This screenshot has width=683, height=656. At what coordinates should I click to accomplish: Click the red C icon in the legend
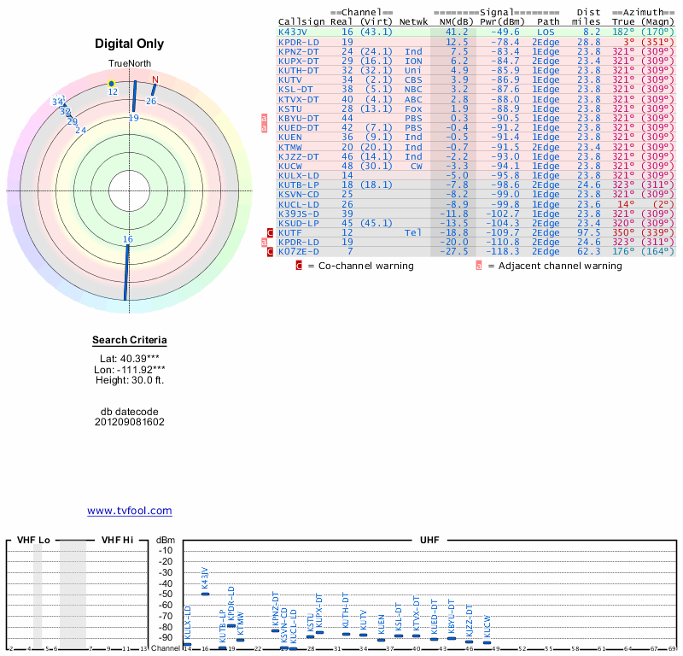[299, 266]
